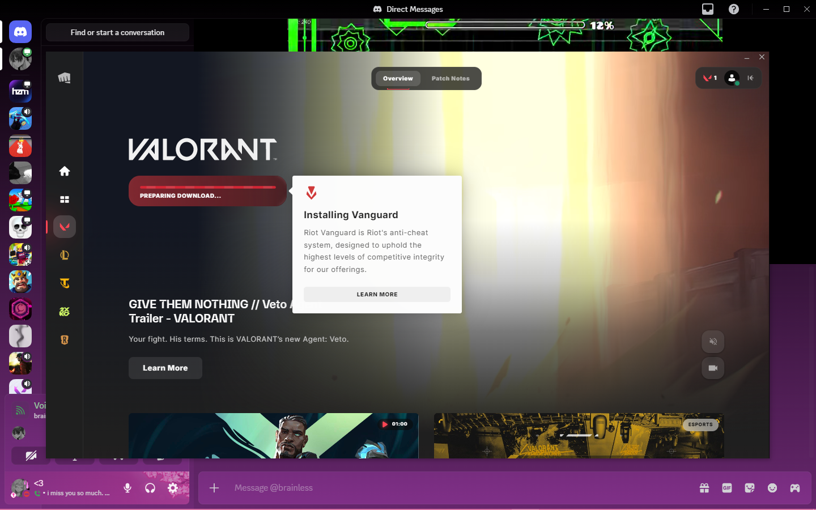Open the emoji picker
The image size is (816, 510).
pyautogui.click(x=772, y=488)
